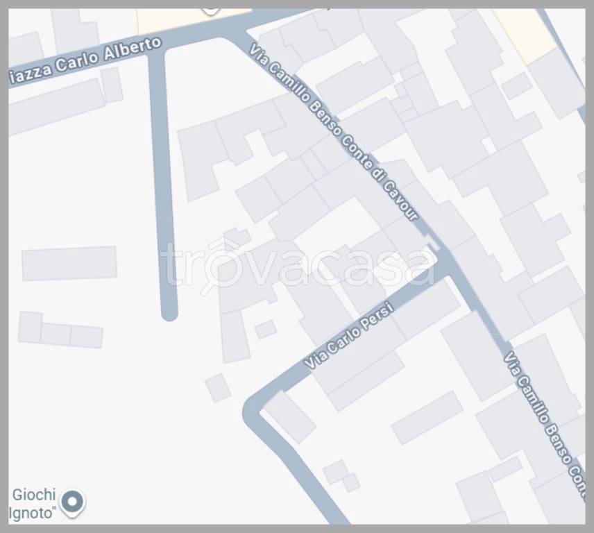Click the long rectangular building left of dead-end street

(x=69, y=263)
